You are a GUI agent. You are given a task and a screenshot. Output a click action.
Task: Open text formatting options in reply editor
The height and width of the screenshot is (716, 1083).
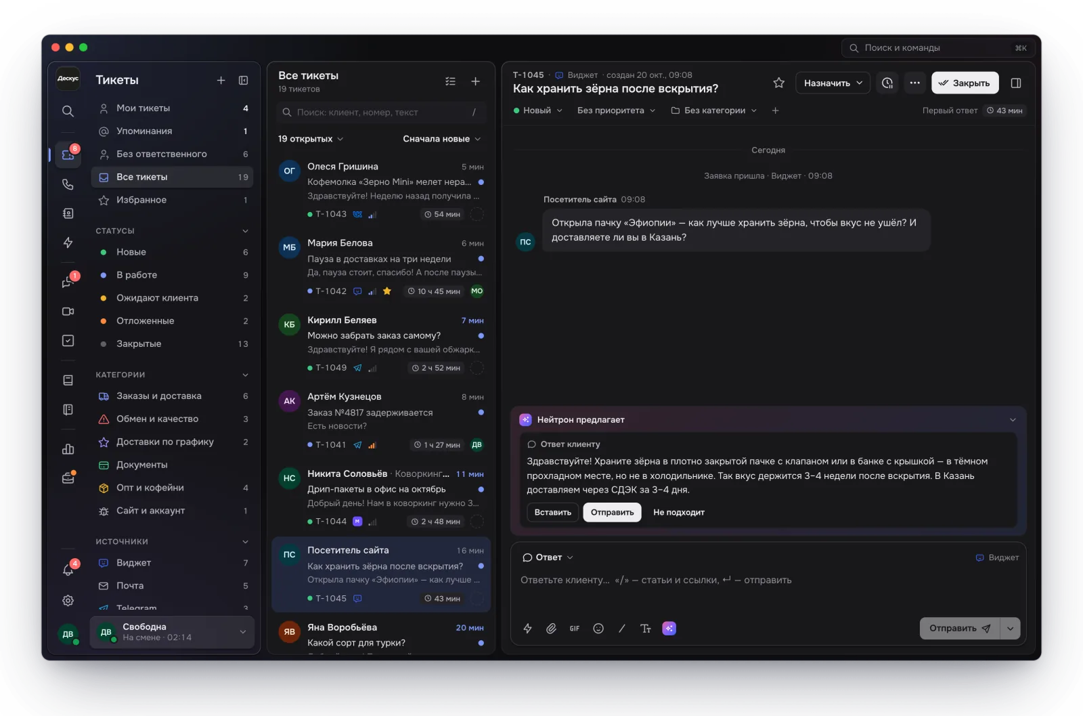[645, 629]
